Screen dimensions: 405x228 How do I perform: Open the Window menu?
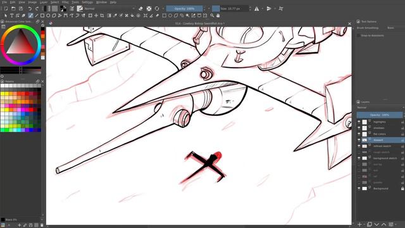coord(101,2)
